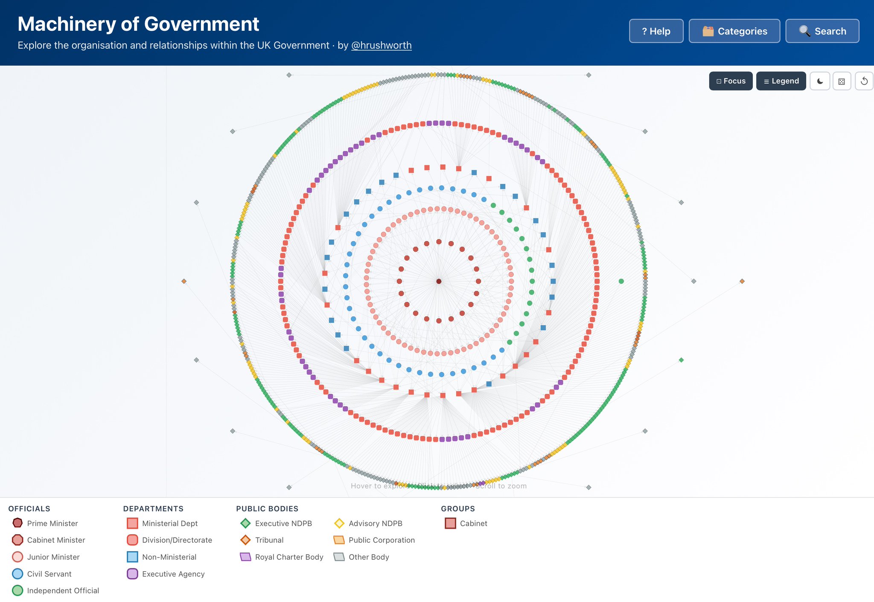Image resolution: width=874 pixels, height=602 pixels.
Task: Select the Royal Charter Body legend item
Action: [282, 557]
